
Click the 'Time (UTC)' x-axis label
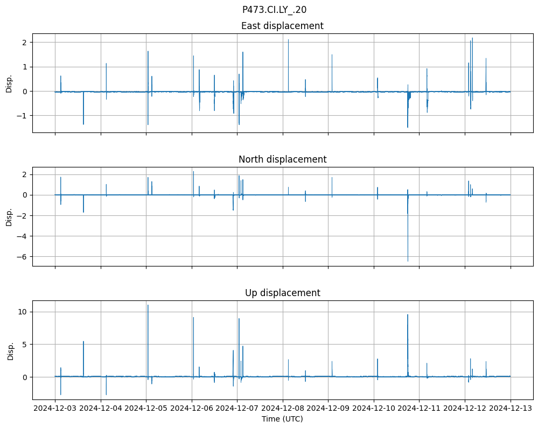click(x=282, y=418)
